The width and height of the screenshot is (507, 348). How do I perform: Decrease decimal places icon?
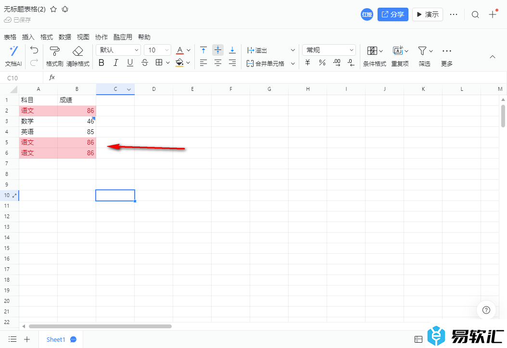[x=351, y=62]
